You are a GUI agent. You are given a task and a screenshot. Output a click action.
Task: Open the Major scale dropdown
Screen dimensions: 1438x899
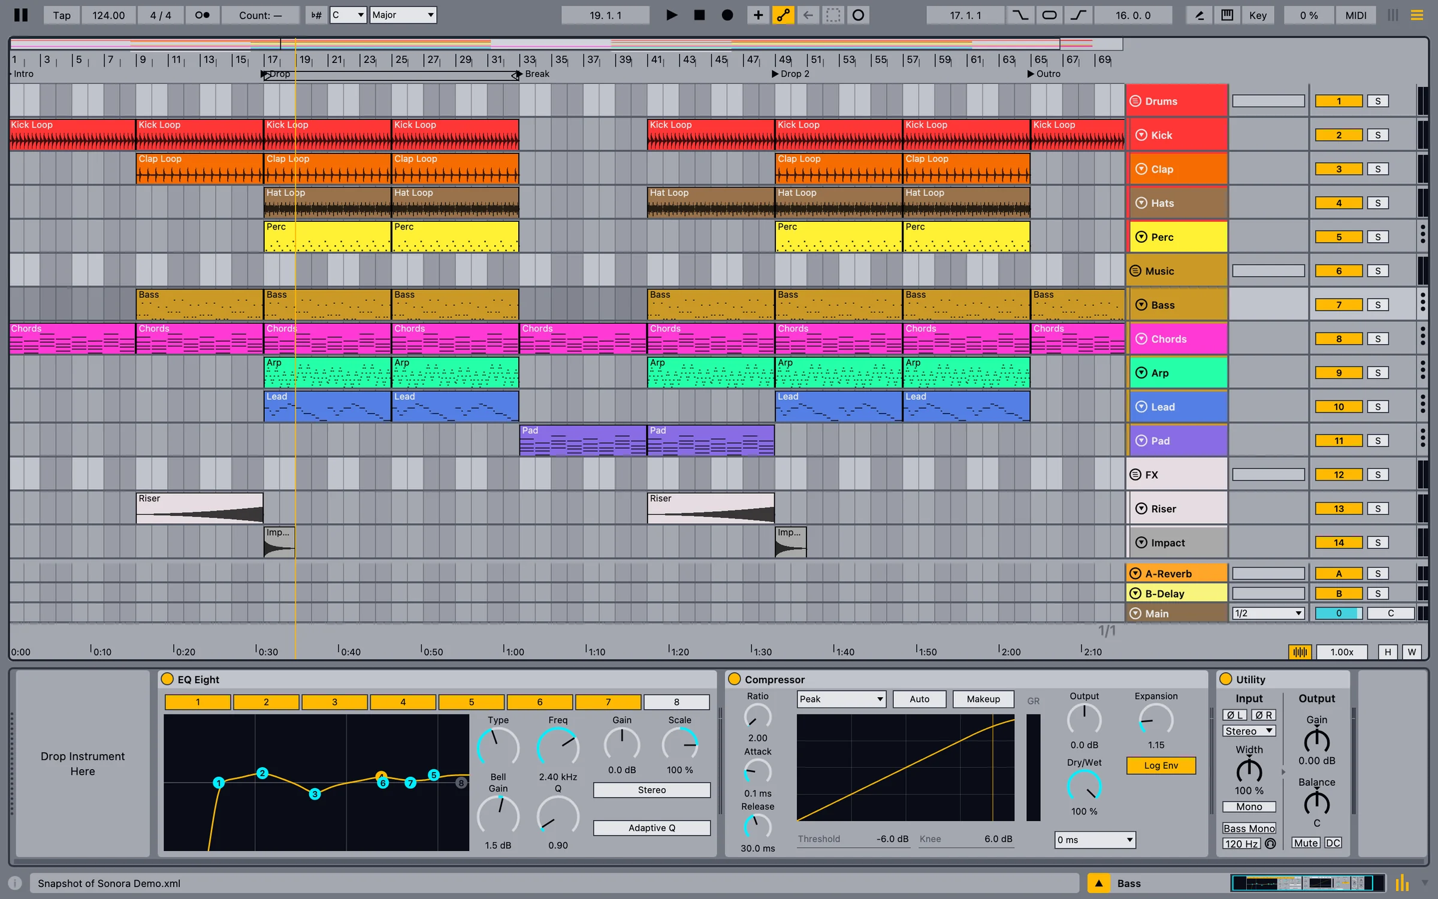[x=403, y=15]
